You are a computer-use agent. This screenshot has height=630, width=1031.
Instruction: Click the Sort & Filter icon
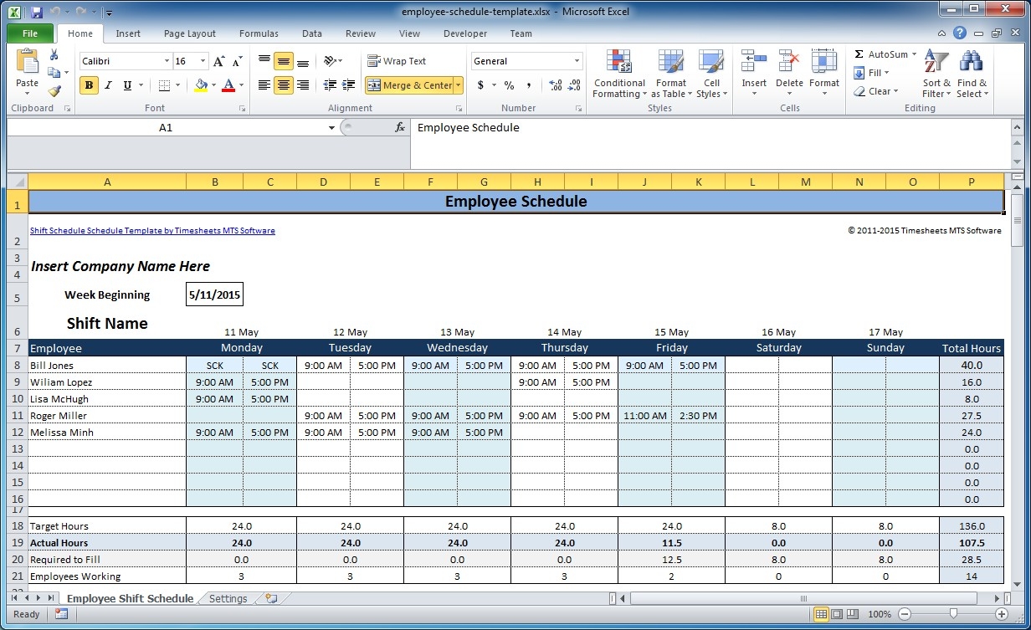pos(936,73)
